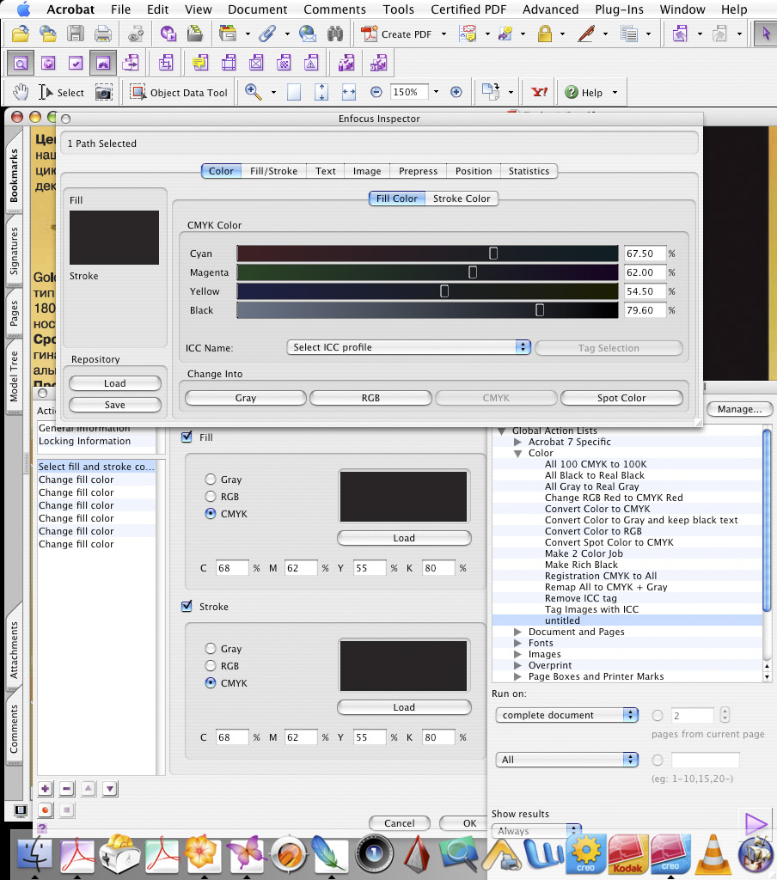Click the Email globe envelope icon
Viewport: 777px width, 880px height.
307,34
